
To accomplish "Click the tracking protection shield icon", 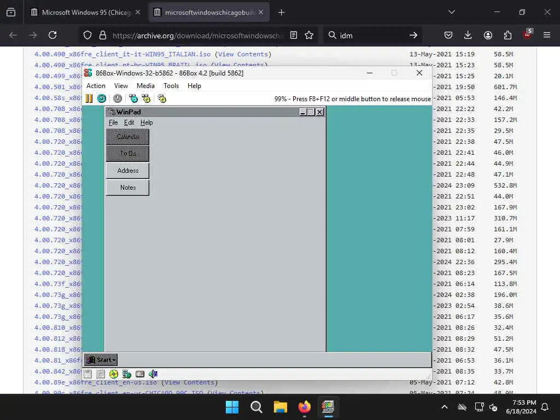I will [87, 35].
